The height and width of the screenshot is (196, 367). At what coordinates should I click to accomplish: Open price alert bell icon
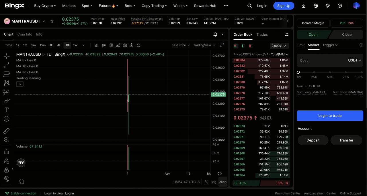tap(215, 35)
